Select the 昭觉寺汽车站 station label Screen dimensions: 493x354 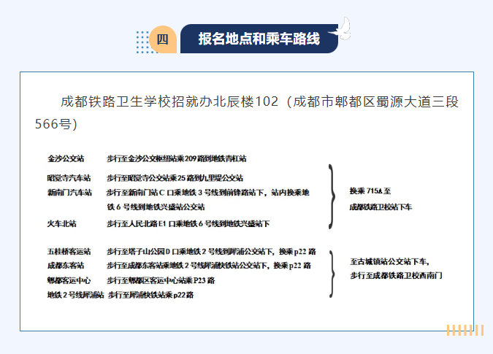(x=69, y=178)
